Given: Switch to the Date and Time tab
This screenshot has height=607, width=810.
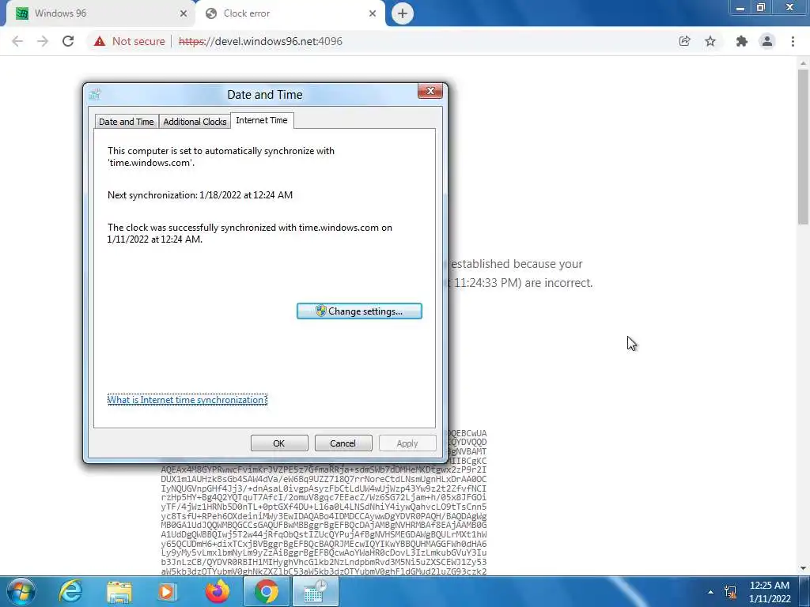Looking at the screenshot, I should [126, 122].
